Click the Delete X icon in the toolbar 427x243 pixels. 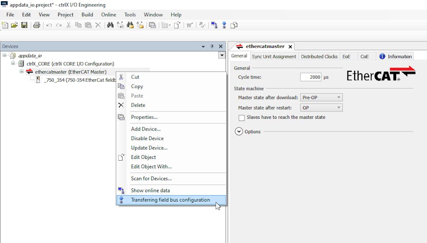coord(98,25)
